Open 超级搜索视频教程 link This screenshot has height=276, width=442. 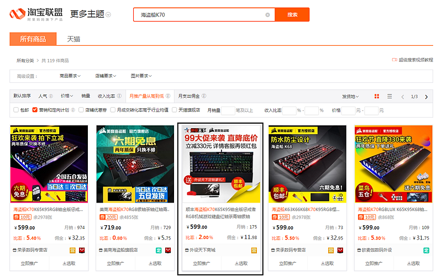pyautogui.click(x=415, y=60)
